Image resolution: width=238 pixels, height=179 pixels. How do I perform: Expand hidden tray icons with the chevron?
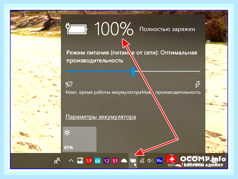[71, 161]
